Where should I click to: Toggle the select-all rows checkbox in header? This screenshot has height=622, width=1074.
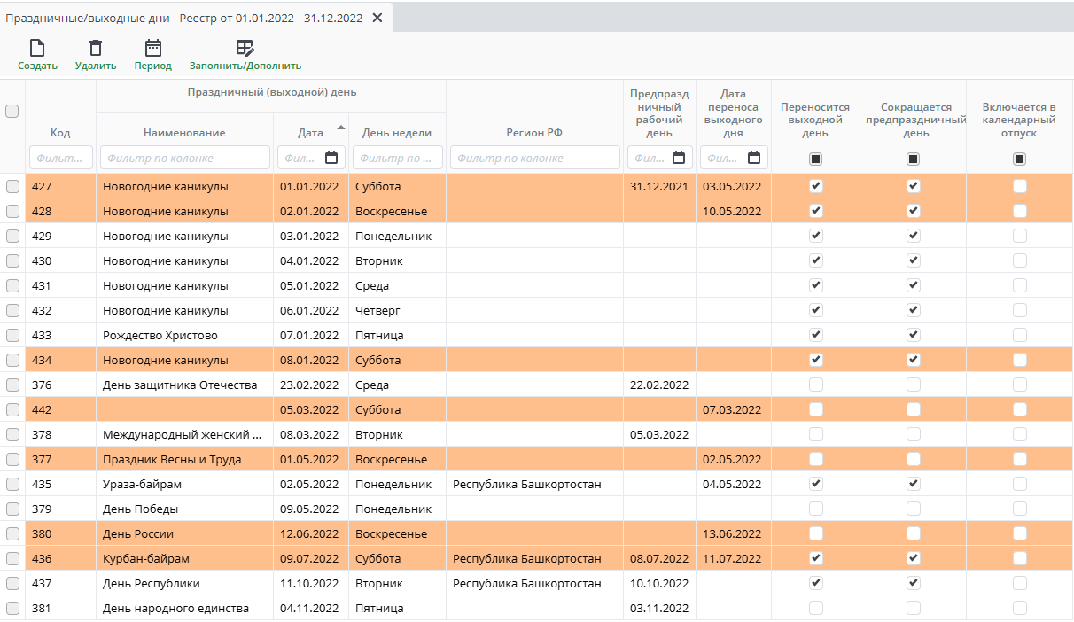pyautogui.click(x=12, y=111)
